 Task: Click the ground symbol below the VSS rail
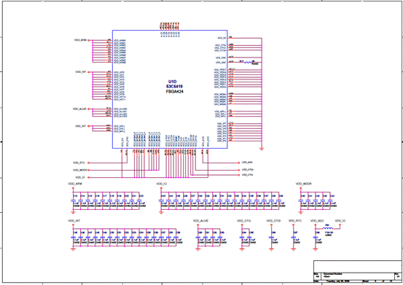262,149
